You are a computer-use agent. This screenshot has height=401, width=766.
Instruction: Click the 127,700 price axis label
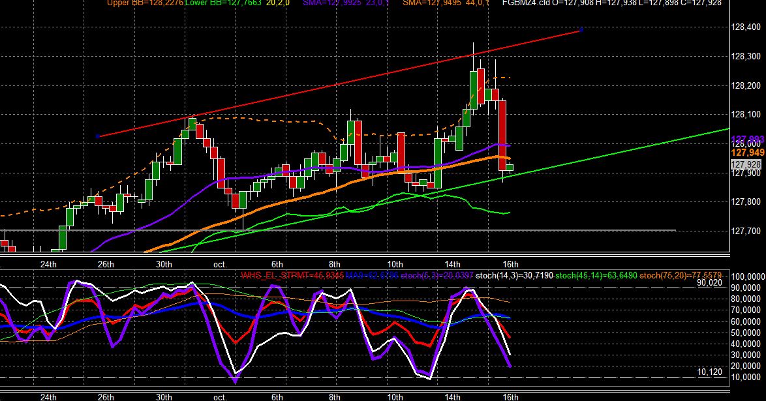click(746, 231)
